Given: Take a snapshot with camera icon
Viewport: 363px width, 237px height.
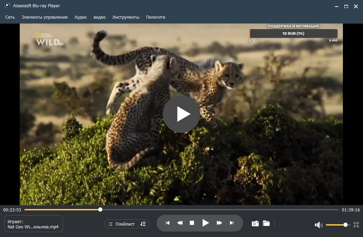Looking at the screenshot, I should (255, 224).
